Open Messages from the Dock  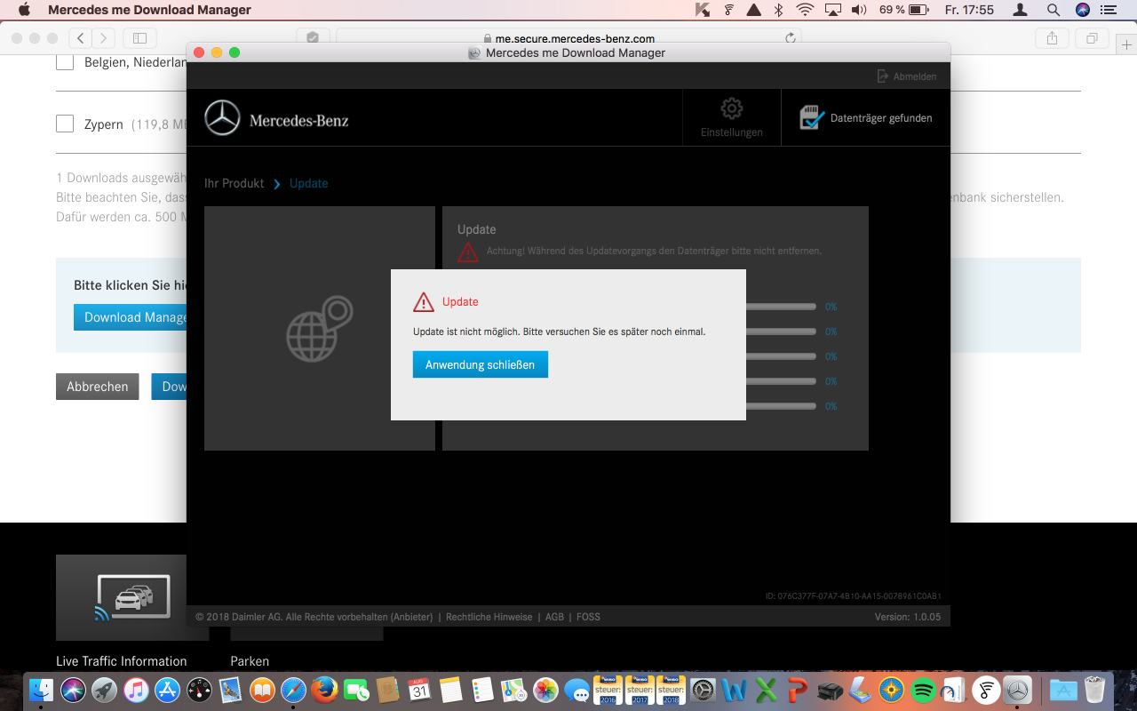tap(577, 690)
